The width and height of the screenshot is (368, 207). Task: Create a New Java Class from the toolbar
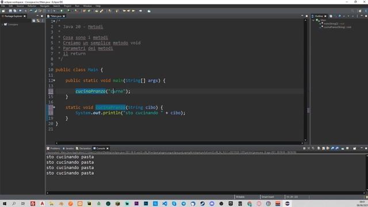(89, 11)
